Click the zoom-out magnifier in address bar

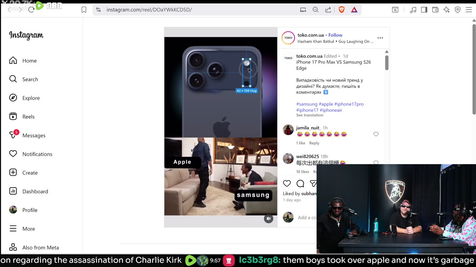[316, 10]
